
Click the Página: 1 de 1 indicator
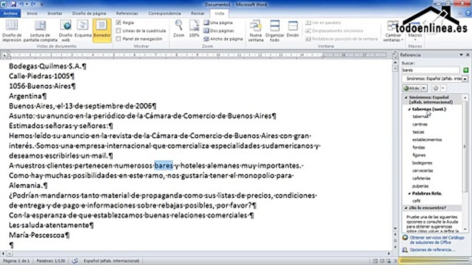coord(16,261)
